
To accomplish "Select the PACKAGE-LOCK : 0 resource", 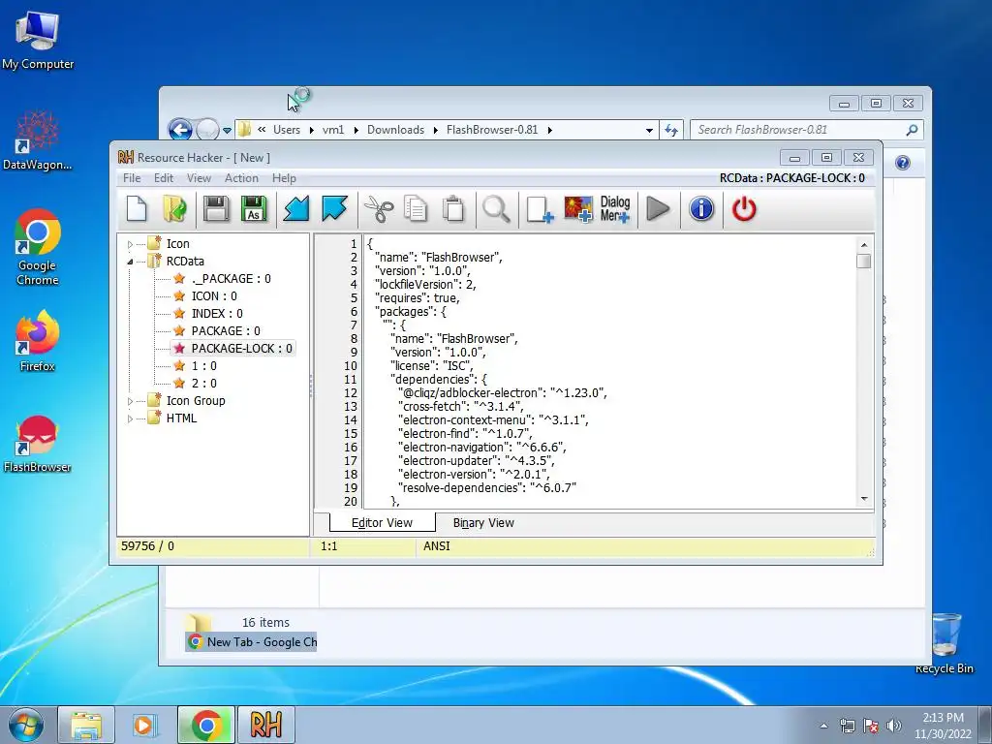I will tap(241, 349).
